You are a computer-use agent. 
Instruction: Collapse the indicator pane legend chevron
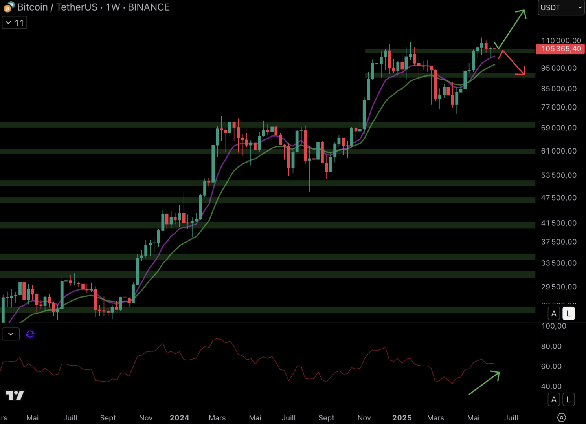11,334
